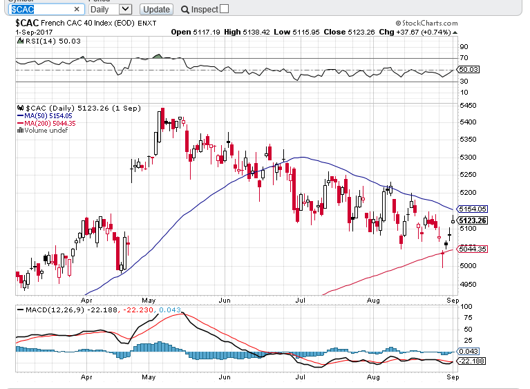Viewport: 530px width, 389px height.
Task: Click the RSI(14) indicator icon
Action: (20, 41)
